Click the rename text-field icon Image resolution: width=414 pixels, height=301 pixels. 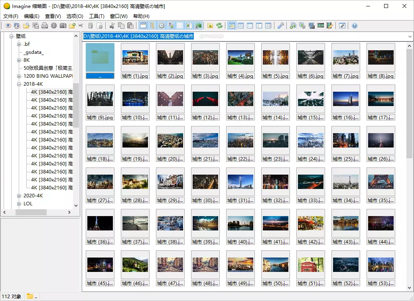click(x=81, y=26)
